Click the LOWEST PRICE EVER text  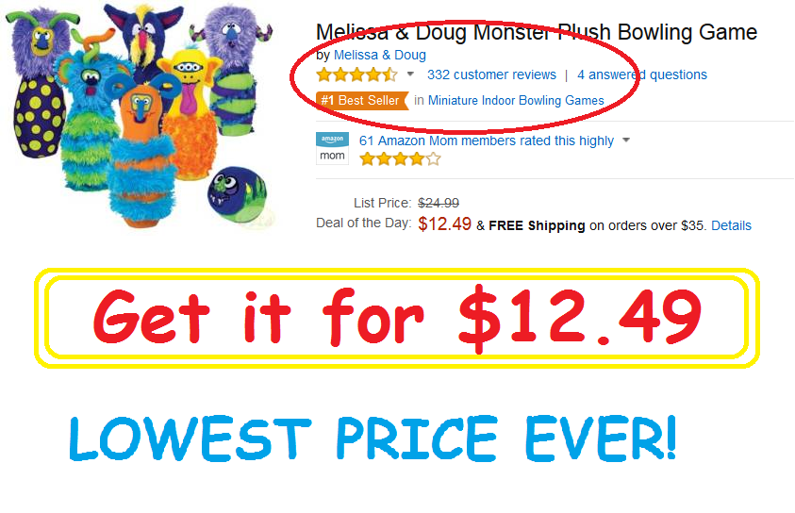click(373, 439)
